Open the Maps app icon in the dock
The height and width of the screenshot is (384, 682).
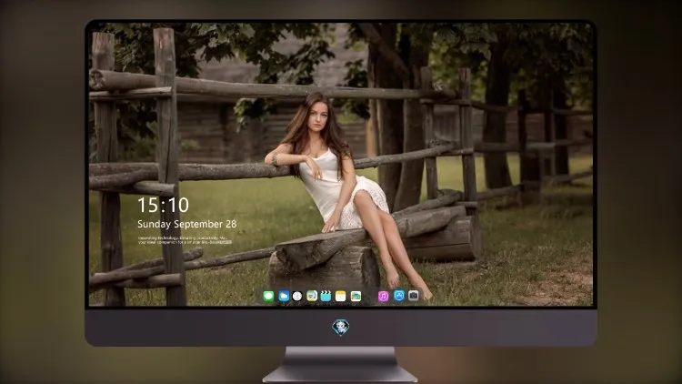pyautogui.click(x=311, y=297)
